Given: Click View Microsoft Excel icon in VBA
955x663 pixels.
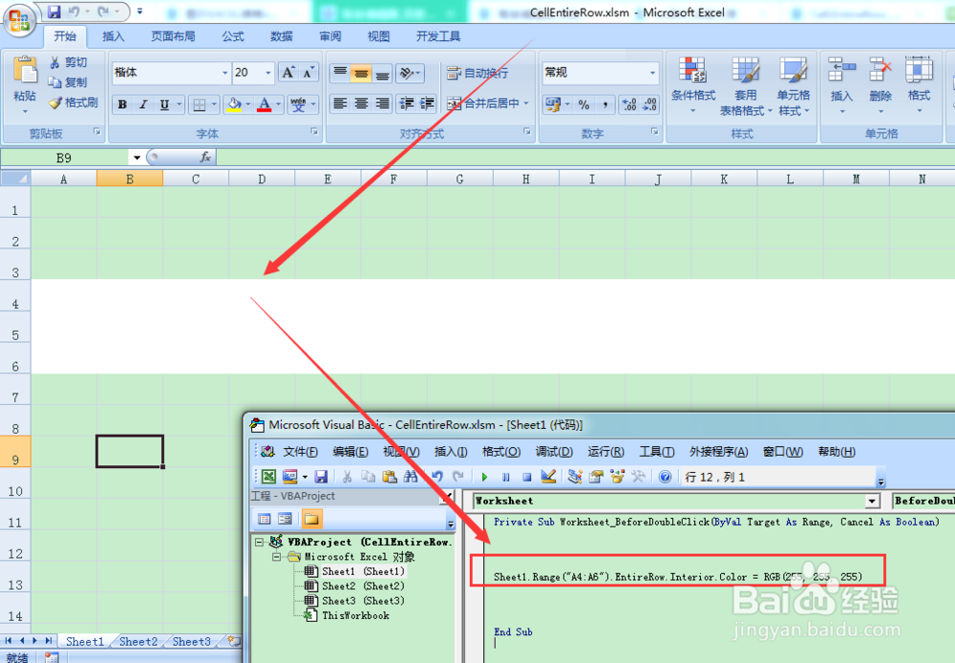Looking at the screenshot, I should click(268, 477).
